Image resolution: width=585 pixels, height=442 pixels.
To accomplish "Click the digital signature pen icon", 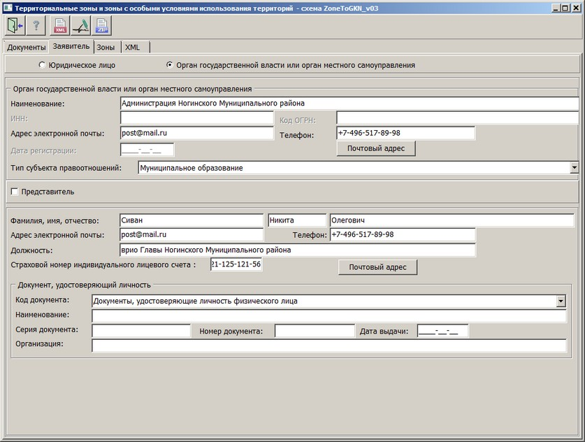I will click(x=81, y=26).
